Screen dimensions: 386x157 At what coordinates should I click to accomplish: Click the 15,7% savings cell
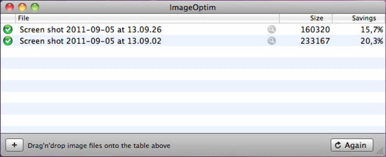tap(372, 29)
